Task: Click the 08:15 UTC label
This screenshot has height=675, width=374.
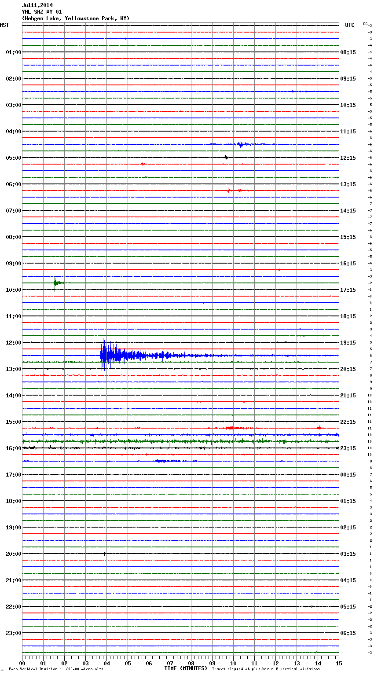Action: (348, 52)
